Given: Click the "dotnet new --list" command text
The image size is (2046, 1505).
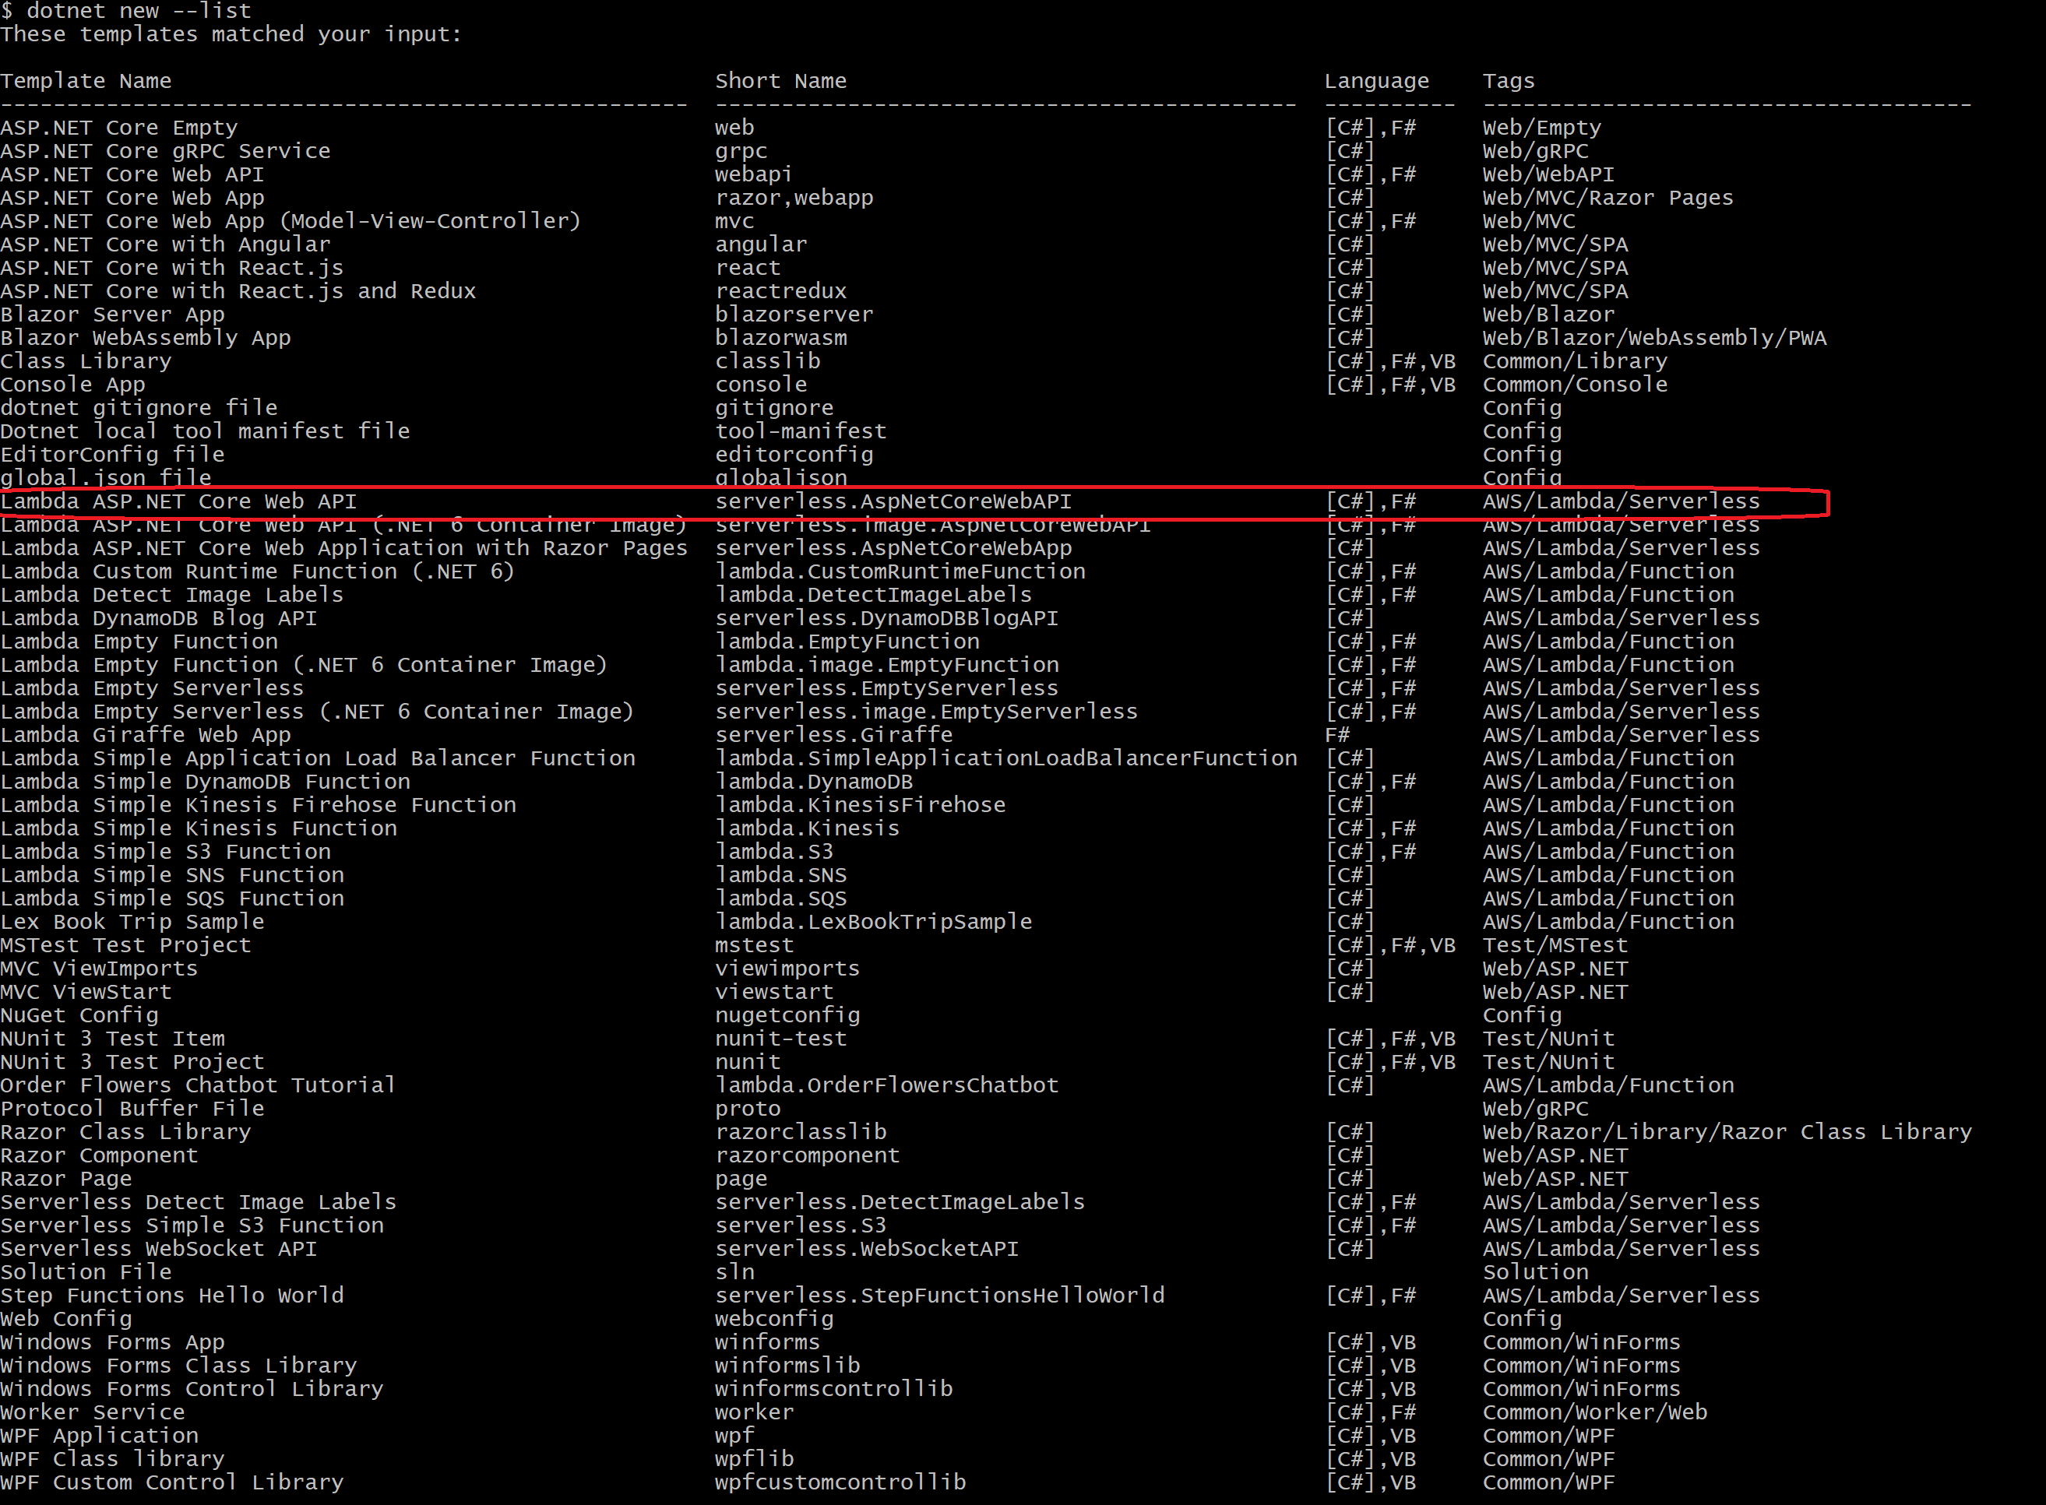Looking at the screenshot, I should pyautogui.click(x=139, y=11).
